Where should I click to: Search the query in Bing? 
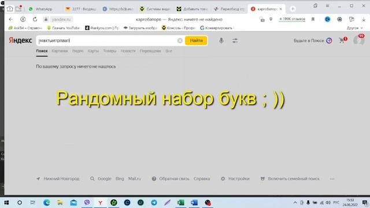point(120,179)
